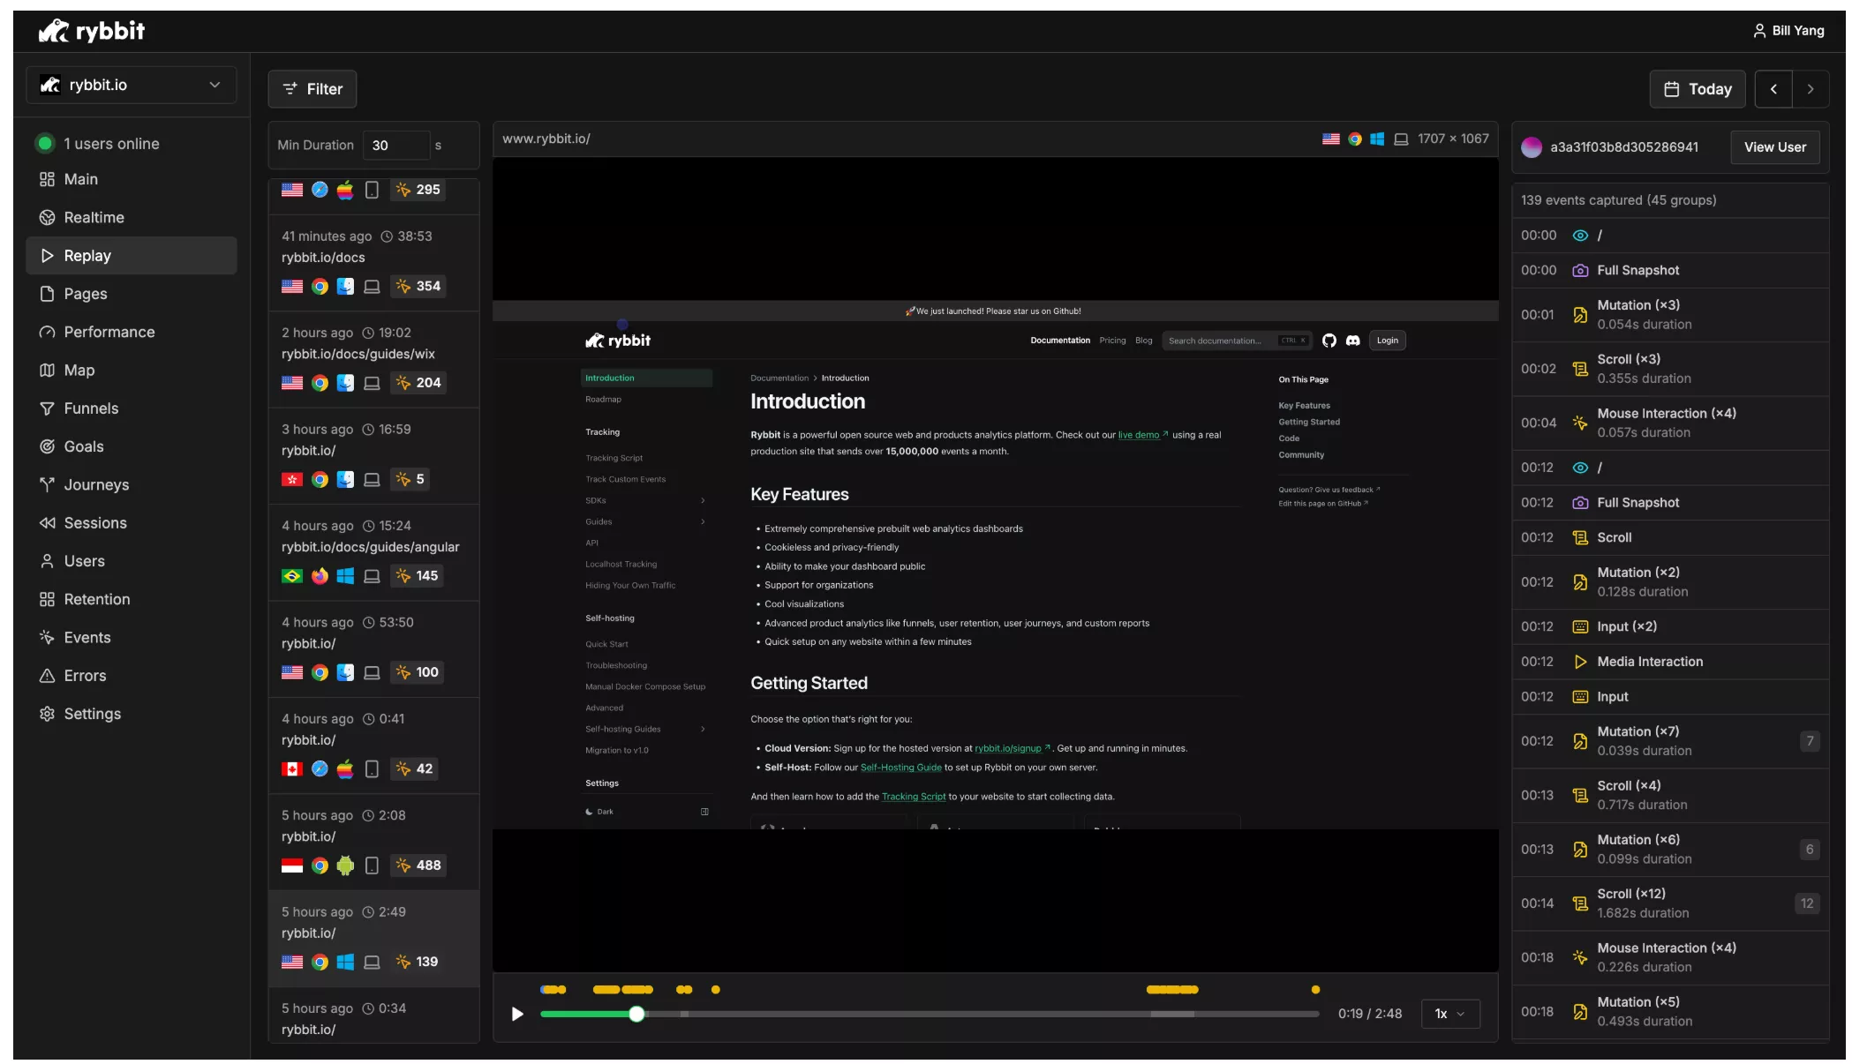Click the Android OS icon in session list
The image size is (1852, 1064).
345,865
